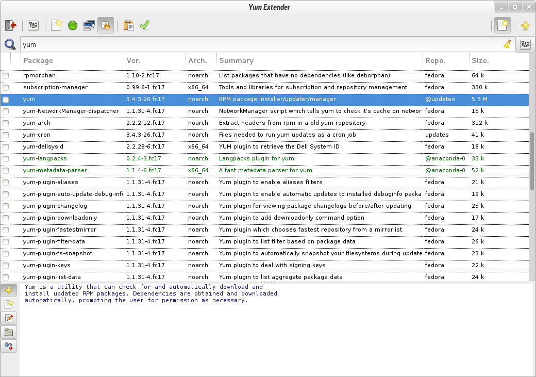Open pending actions clipboard icon
Image resolution: width=536 pixels, height=377 pixels.
[x=128, y=25]
